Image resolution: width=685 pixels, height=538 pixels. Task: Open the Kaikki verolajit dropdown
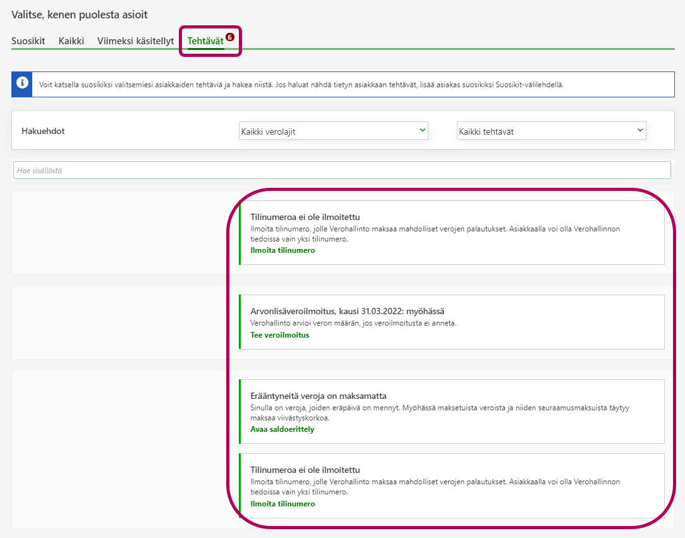[333, 131]
